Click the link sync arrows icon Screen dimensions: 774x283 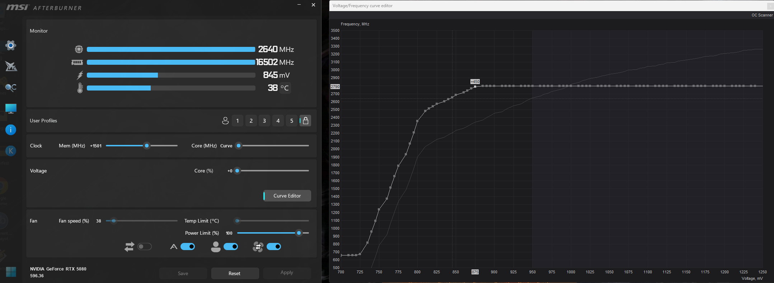point(129,247)
